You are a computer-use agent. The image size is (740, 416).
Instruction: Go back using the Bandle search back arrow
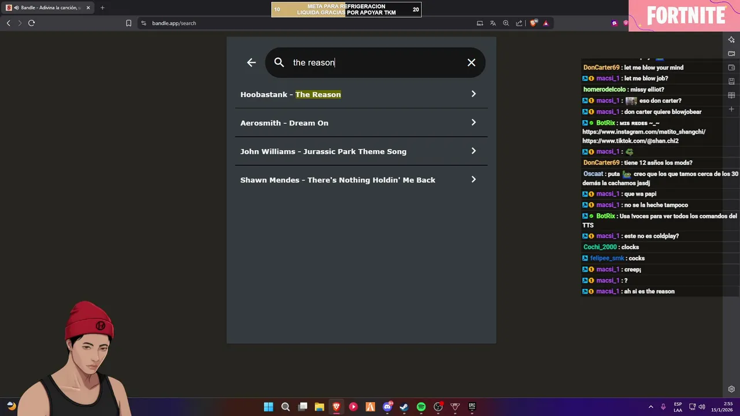(251, 62)
